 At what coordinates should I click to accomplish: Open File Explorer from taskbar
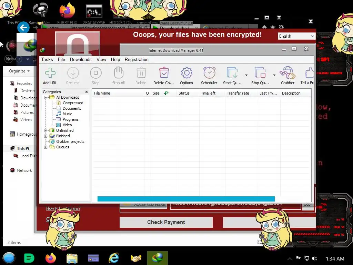72,258
